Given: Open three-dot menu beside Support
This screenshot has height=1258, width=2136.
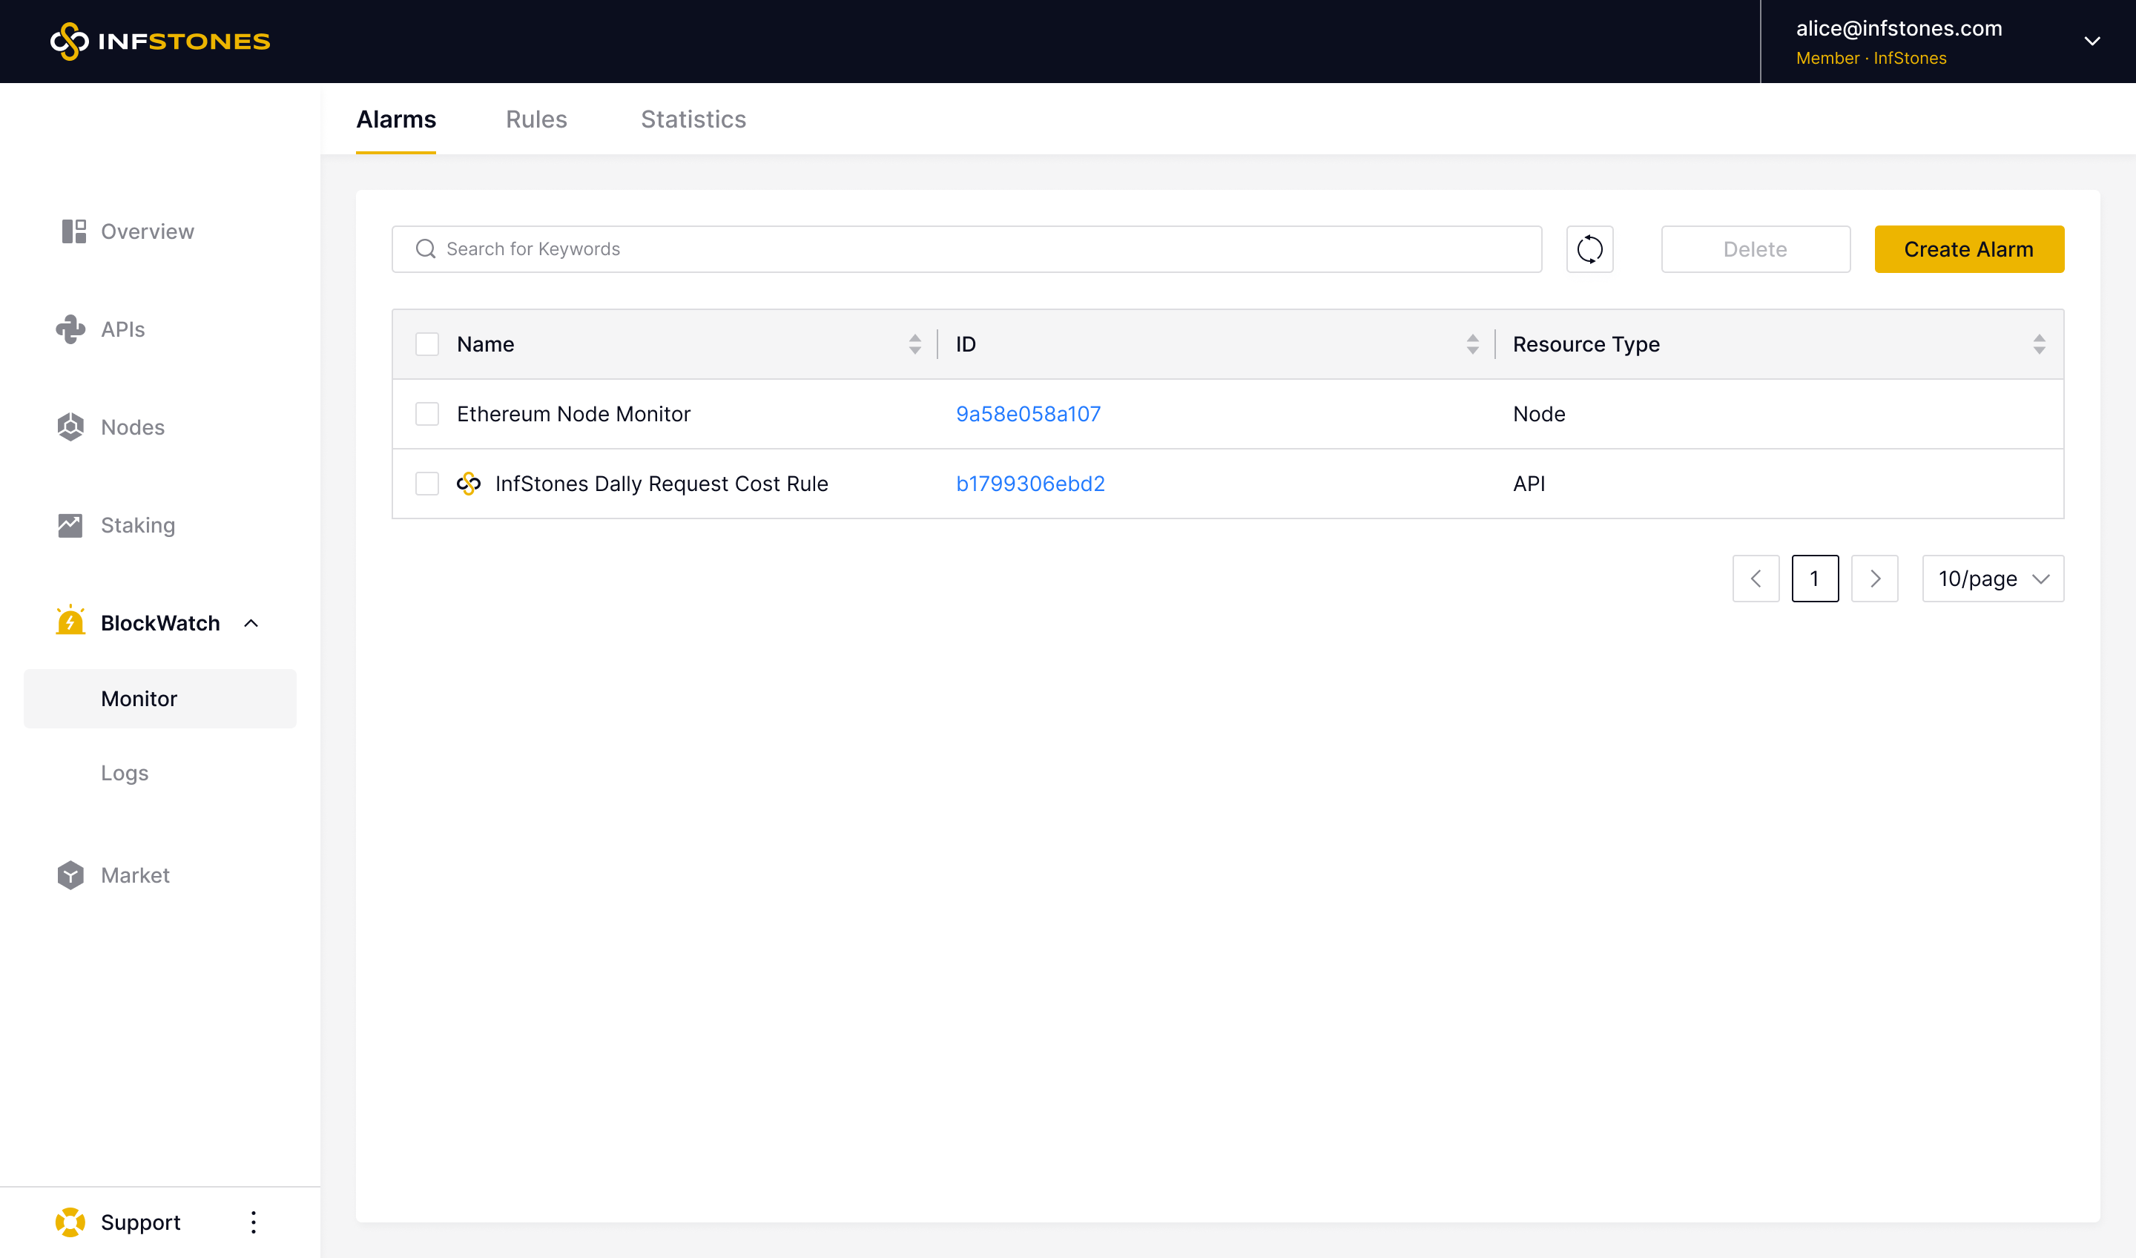Looking at the screenshot, I should click(253, 1222).
